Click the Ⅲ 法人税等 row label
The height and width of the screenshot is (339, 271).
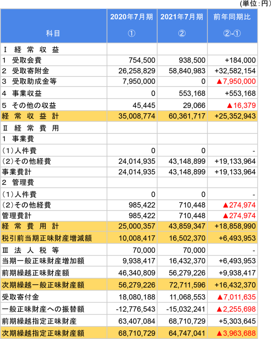[30, 250]
